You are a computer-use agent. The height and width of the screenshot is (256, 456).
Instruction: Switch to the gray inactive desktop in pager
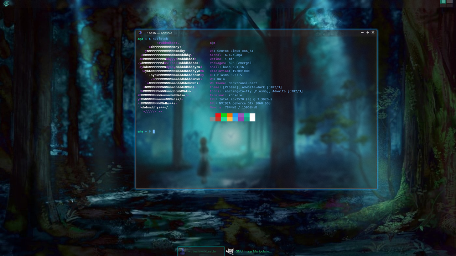(x=450, y=2)
